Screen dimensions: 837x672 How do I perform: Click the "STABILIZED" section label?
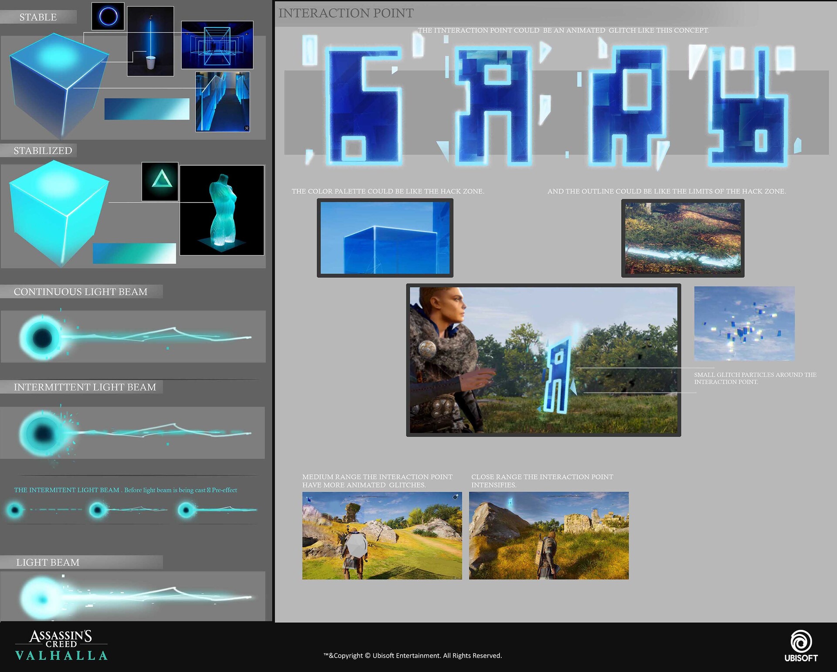coord(43,150)
